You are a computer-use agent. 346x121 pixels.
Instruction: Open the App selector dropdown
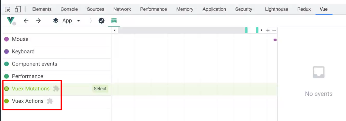point(67,21)
